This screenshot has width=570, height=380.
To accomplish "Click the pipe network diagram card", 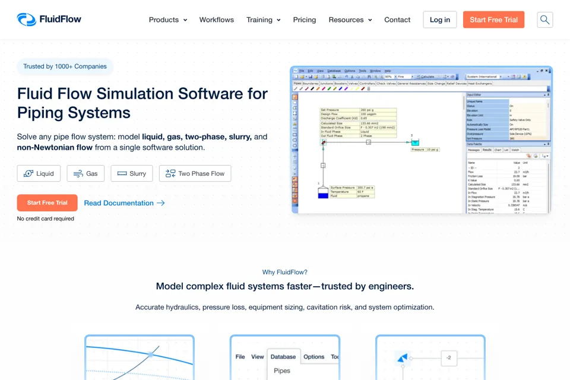I will tap(430, 357).
